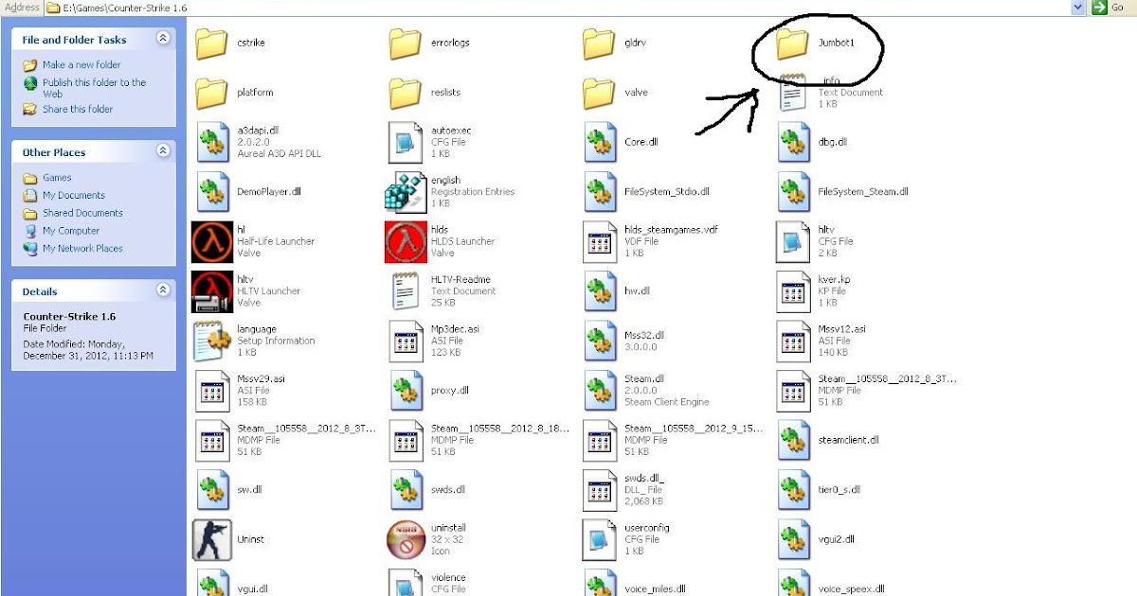
Task: Click the dbg.dll file icon
Action: coord(792,142)
